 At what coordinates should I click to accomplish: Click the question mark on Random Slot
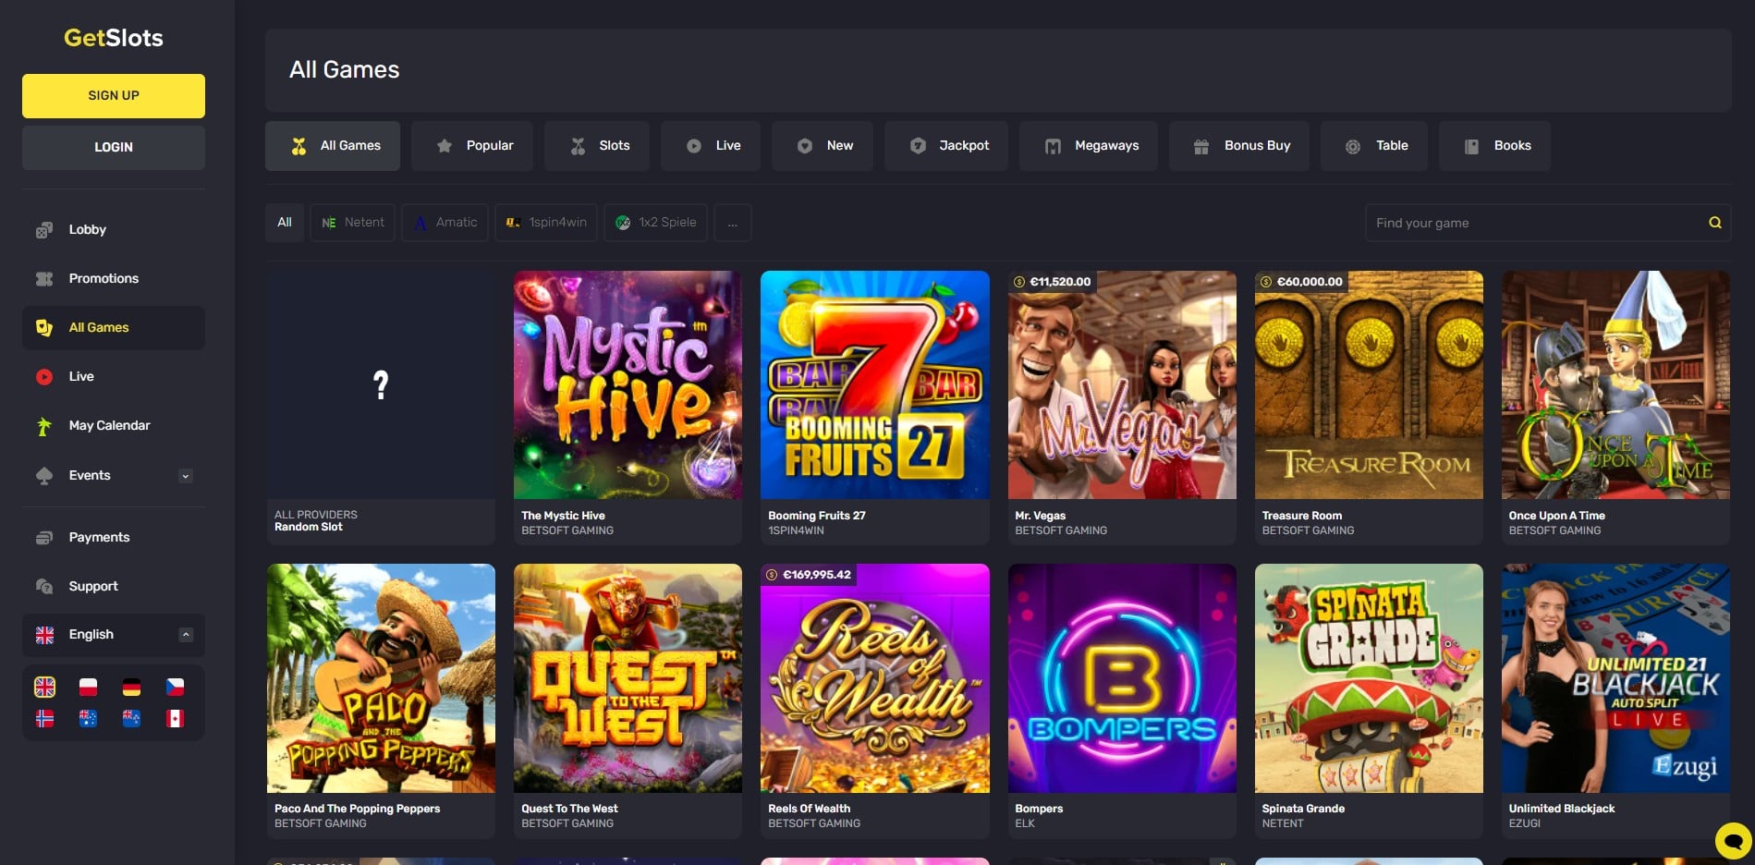tap(381, 385)
